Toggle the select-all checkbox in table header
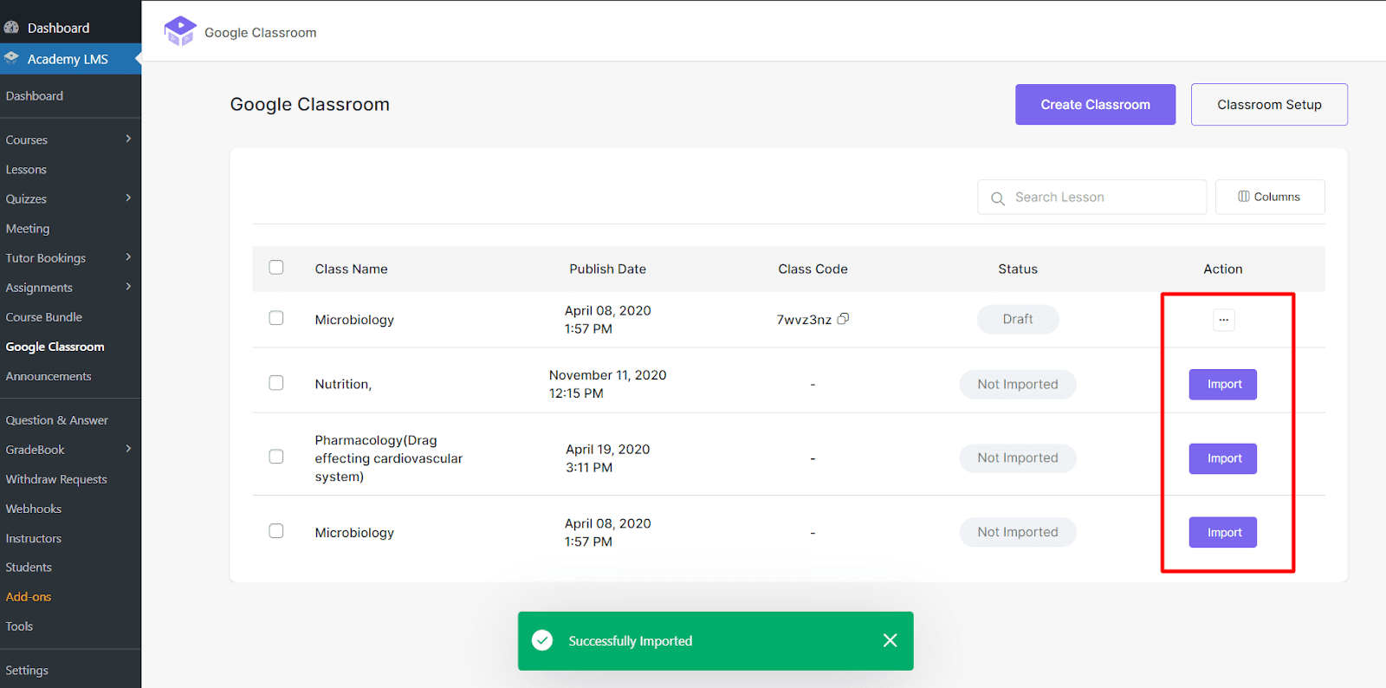Image resolution: width=1386 pixels, height=688 pixels. tap(276, 268)
